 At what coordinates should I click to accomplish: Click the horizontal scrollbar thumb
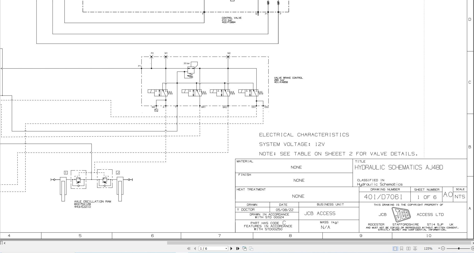[319, 243]
